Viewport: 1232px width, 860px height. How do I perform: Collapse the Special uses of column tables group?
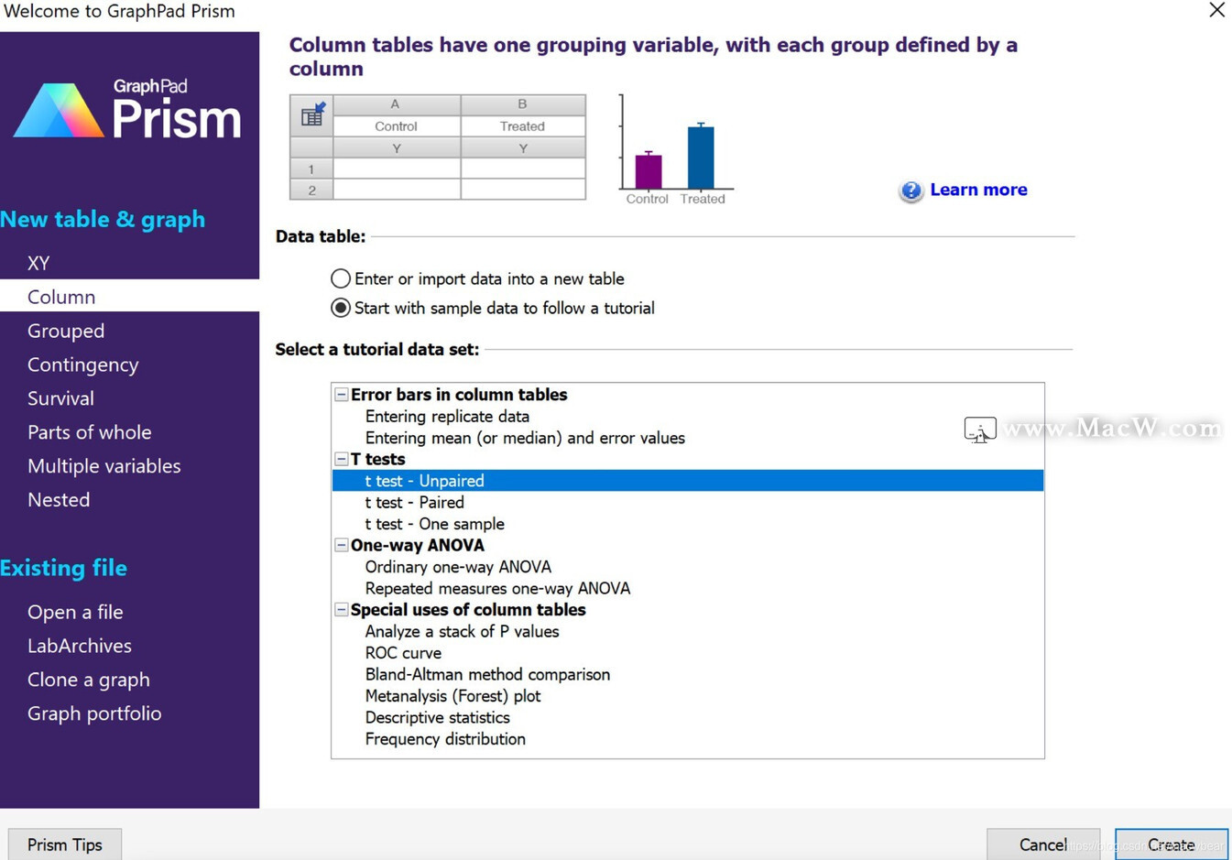click(341, 610)
